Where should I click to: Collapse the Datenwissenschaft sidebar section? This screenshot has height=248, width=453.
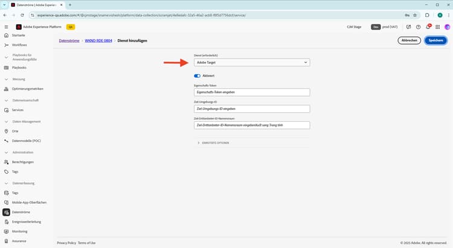point(6,101)
